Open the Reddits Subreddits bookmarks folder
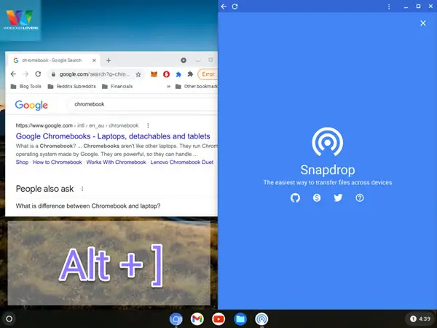This screenshot has width=437, height=328. click(71, 87)
